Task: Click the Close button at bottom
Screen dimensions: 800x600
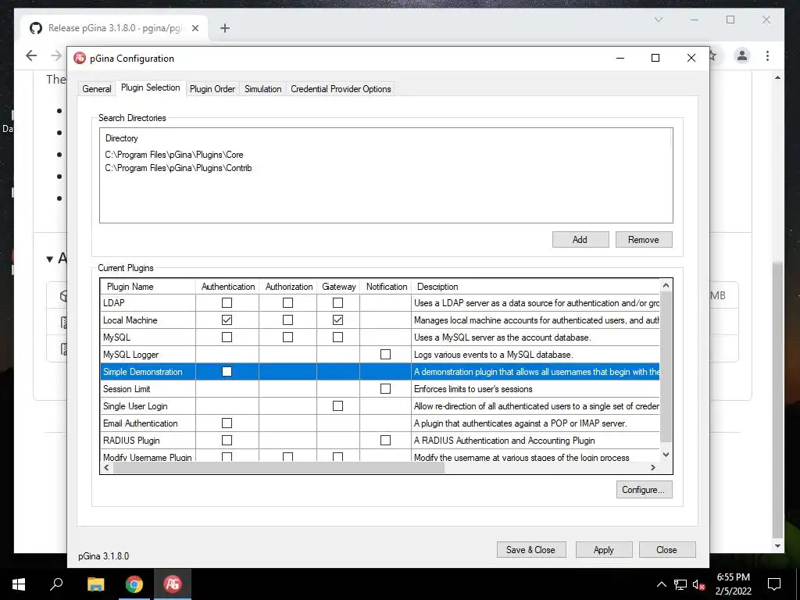Action: (x=667, y=549)
